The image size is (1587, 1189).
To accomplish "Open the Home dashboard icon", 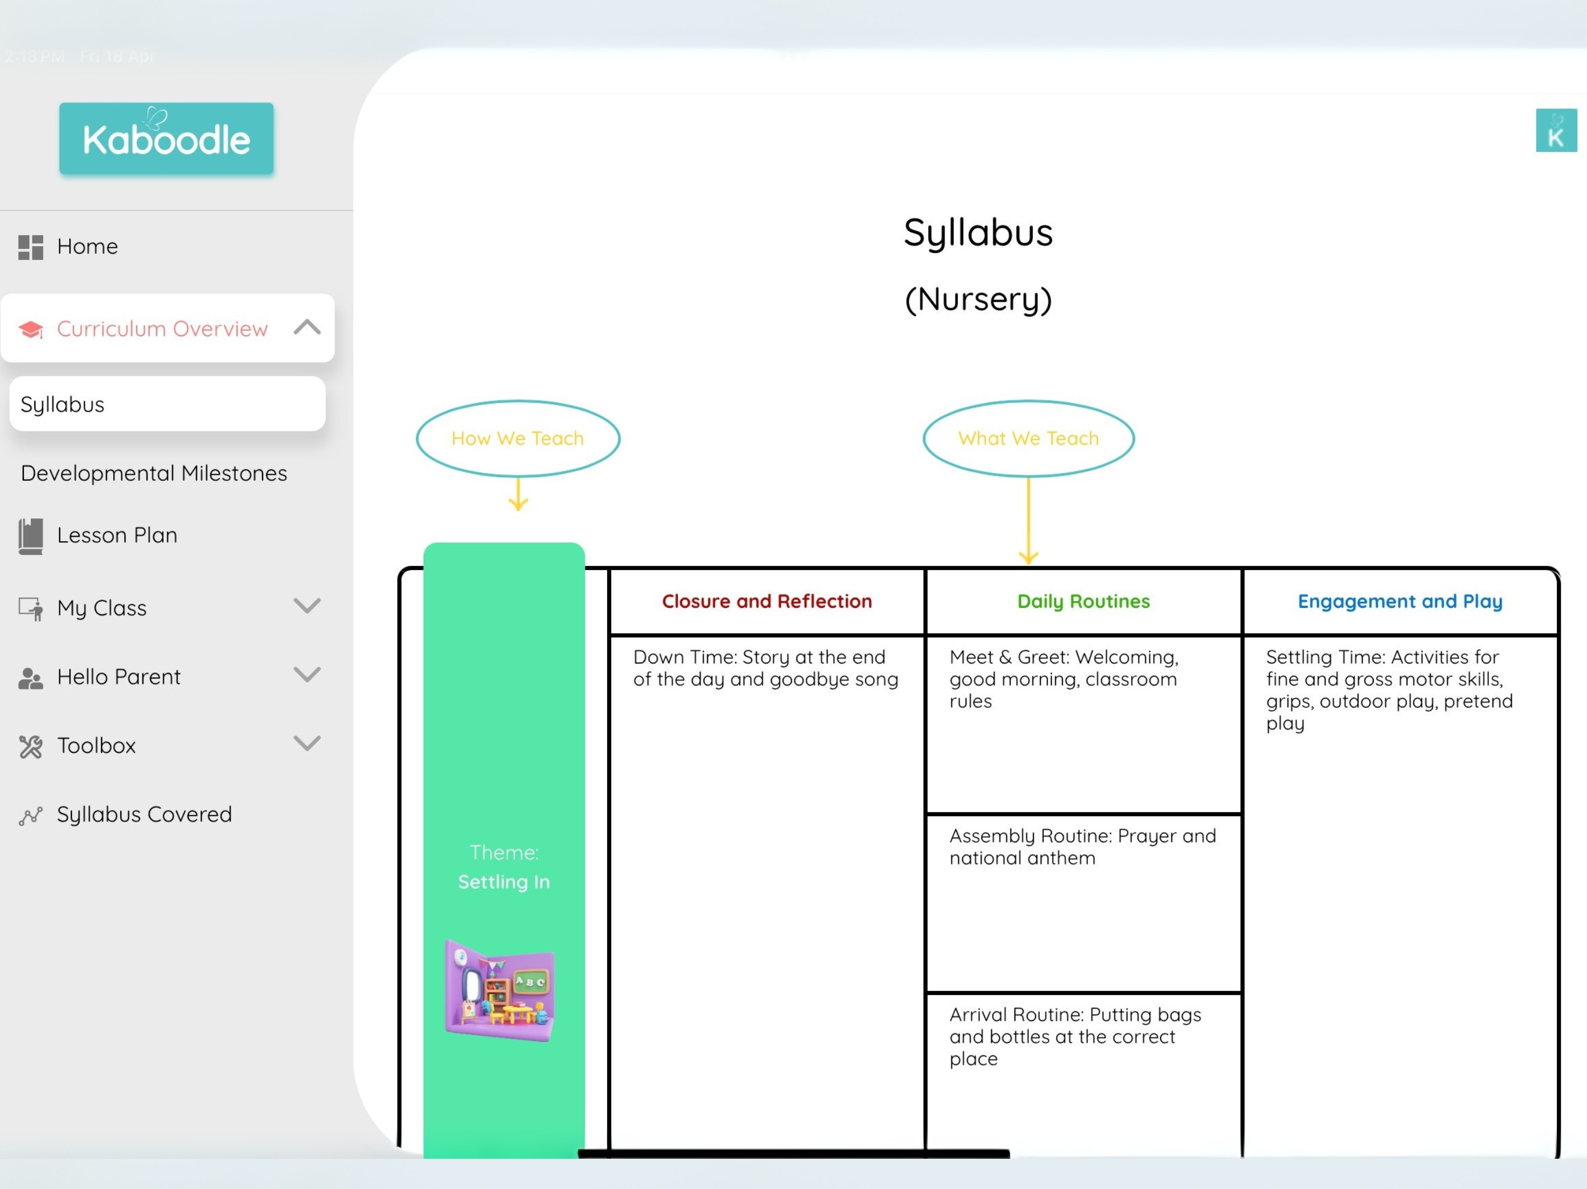I will click(x=30, y=247).
